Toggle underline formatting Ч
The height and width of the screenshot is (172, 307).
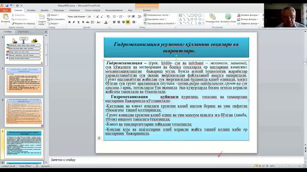point(79,22)
